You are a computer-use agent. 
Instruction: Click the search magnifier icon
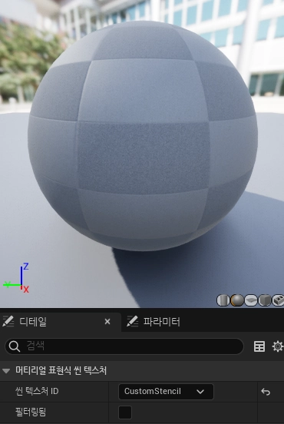click(x=14, y=346)
